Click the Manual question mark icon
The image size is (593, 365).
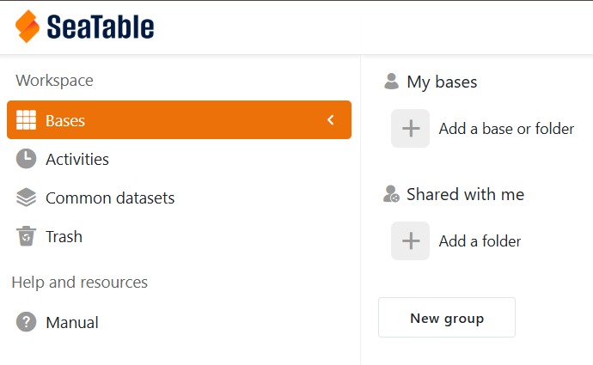click(26, 323)
